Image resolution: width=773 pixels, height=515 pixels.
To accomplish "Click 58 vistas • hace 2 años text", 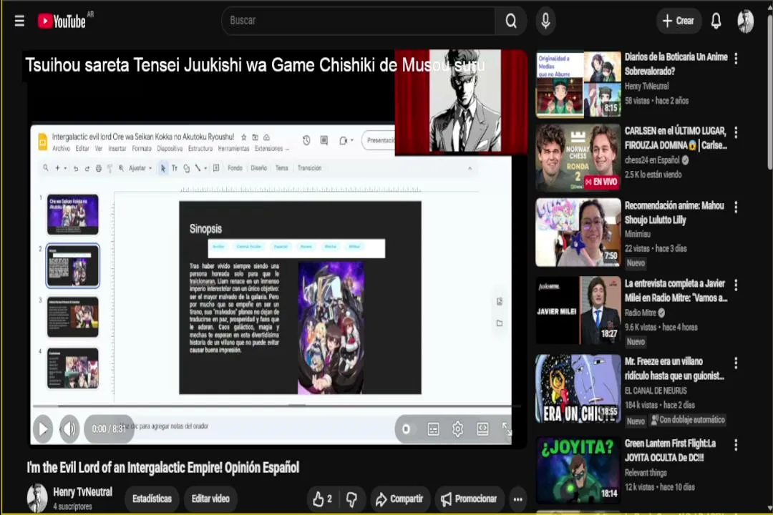I will (x=656, y=101).
